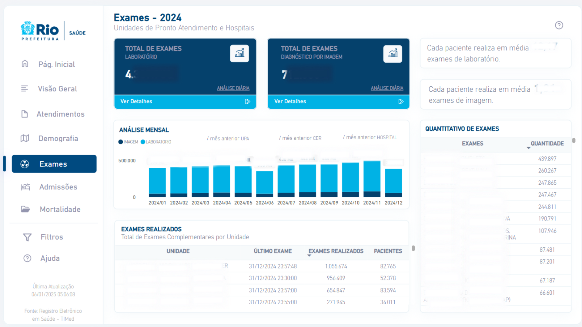Sort by QUANTIDADE column header
This screenshot has height=327, width=582.
tap(547, 144)
